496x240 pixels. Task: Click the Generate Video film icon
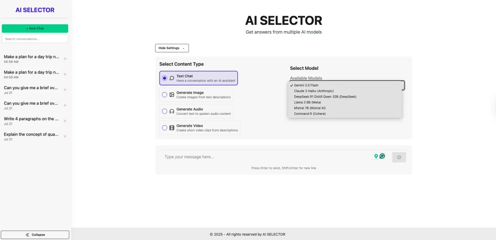tap(172, 128)
